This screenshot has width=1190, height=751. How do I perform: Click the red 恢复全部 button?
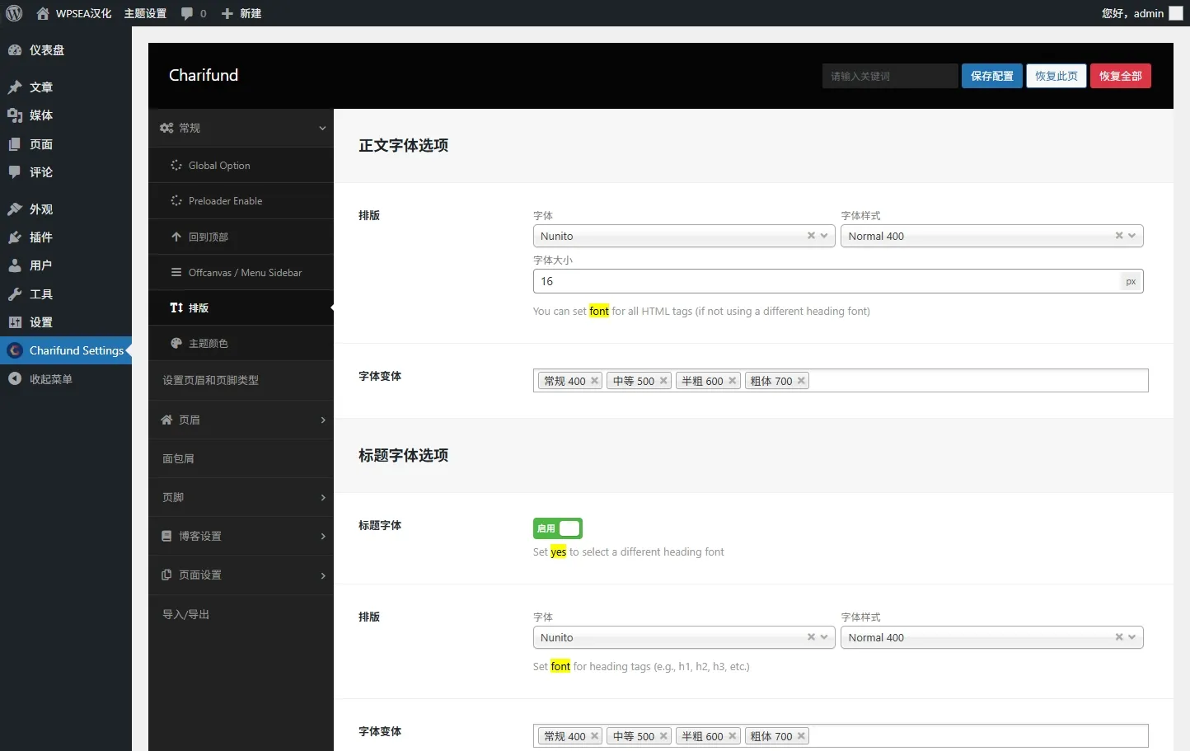1120,76
